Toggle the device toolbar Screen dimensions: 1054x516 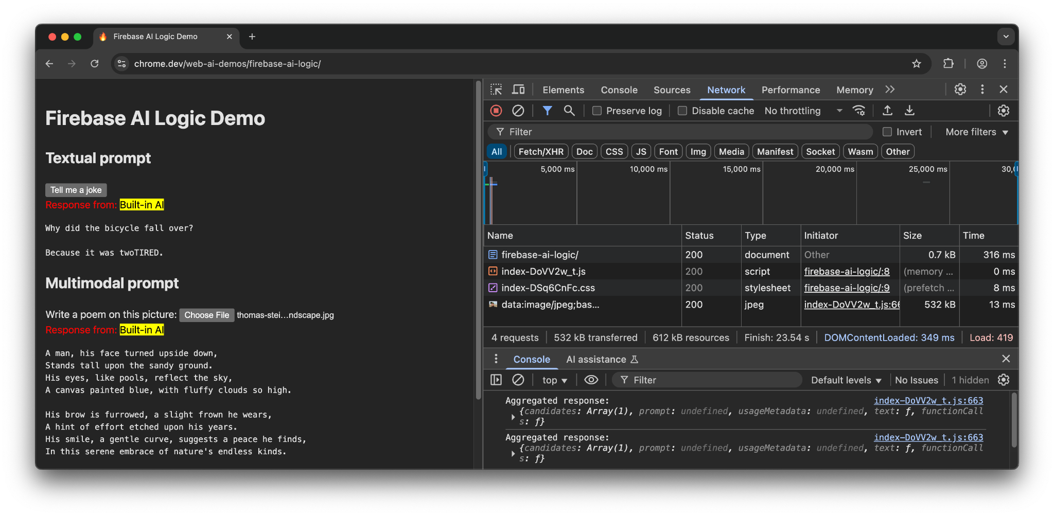pos(518,90)
